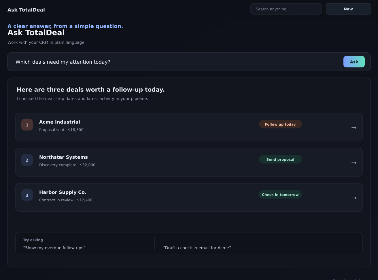Click rank badge 2 beside Northstar Systems

coord(27,160)
